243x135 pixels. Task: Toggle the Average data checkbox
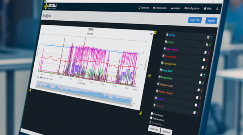point(150,122)
